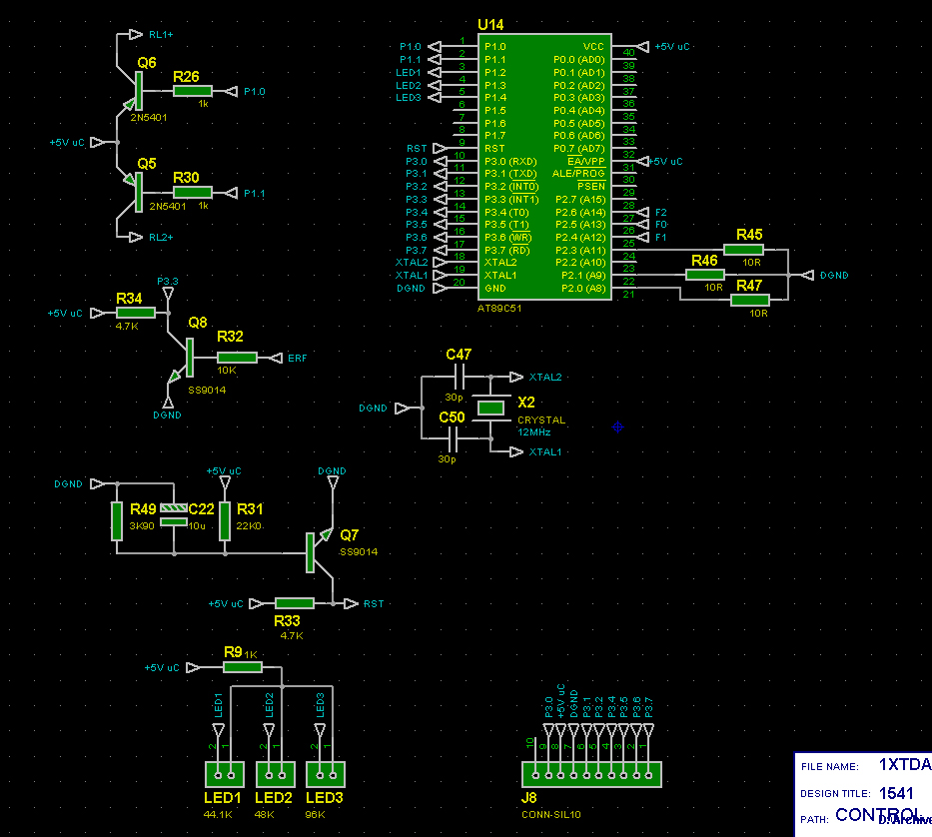Click the 96K value under LED3
The width and height of the screenshot is (932, 837).
click(315, 814)
